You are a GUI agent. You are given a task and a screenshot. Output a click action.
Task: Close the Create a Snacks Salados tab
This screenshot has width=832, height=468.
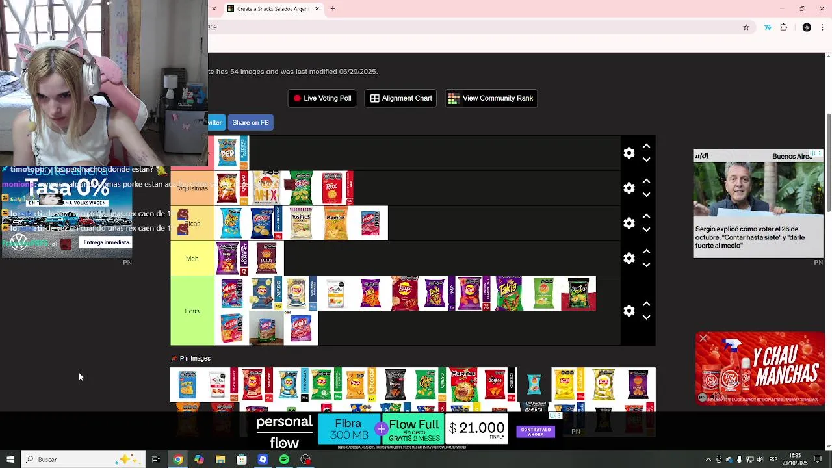(317, 9)
